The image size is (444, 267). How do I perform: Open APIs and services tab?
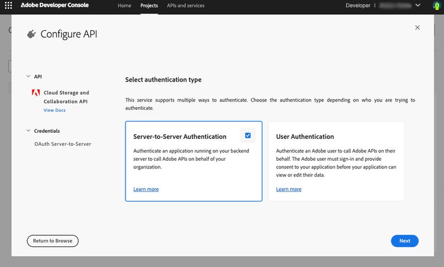click(x=185, y=5)
